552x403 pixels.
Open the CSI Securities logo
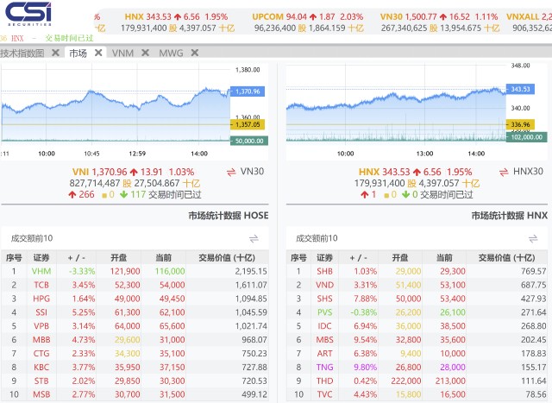click(x=28, y=14)
